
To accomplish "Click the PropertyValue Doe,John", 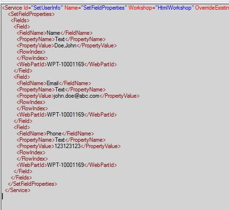I will (65, 45).
